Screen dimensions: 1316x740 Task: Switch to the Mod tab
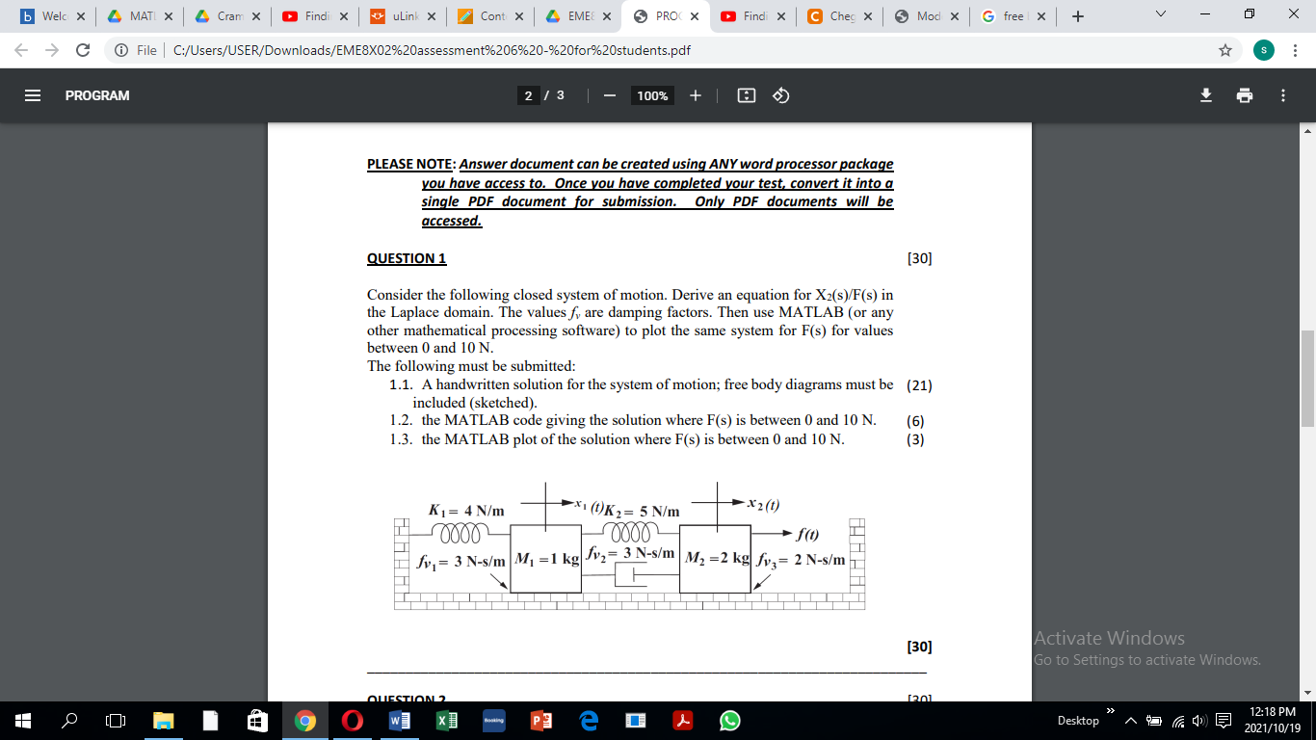pos(927,16)
